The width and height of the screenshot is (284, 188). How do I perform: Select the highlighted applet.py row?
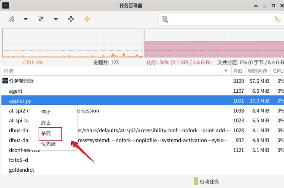click(143, 101)
